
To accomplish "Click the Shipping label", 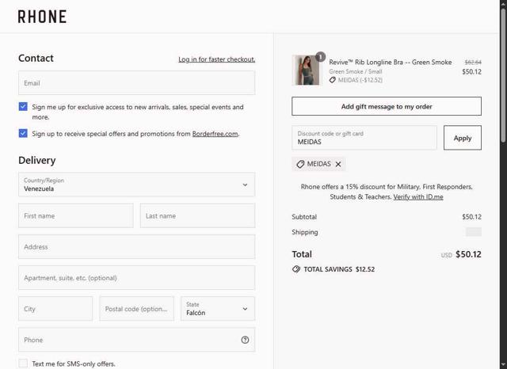I will pos(304,232).
